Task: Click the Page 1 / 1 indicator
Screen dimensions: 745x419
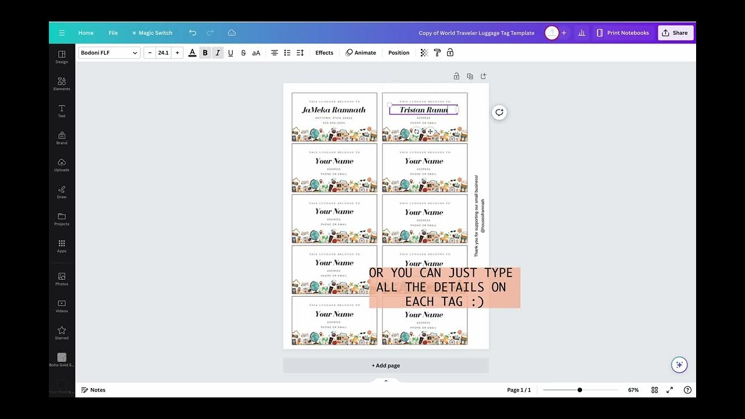Action: 519,390
